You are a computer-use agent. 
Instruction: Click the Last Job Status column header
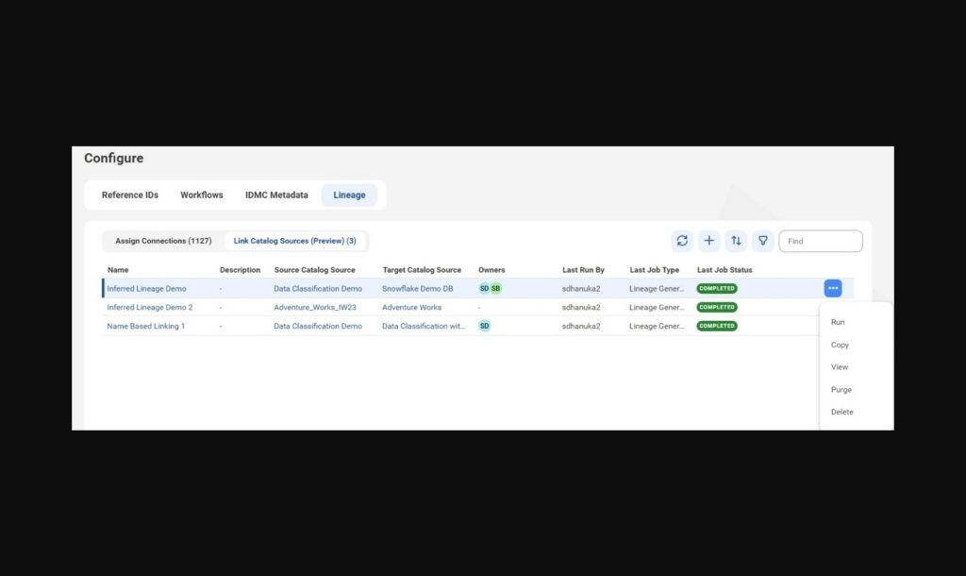coord(724,270)
